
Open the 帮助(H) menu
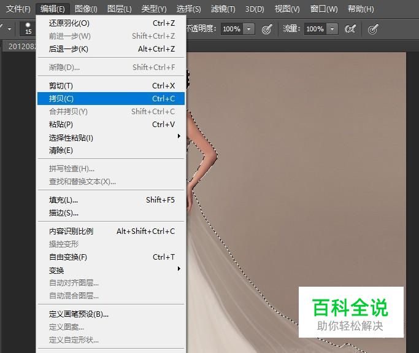coord(361,9)
